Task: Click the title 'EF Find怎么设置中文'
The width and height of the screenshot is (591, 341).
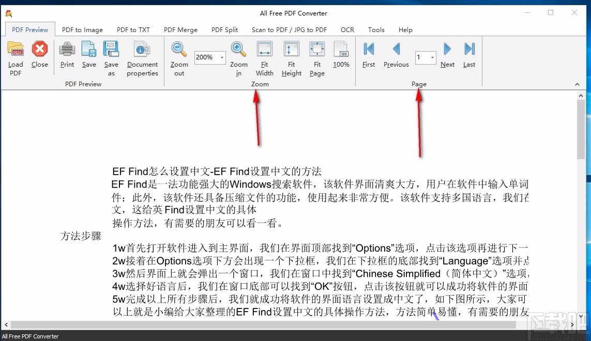Action: coord(161,172)
